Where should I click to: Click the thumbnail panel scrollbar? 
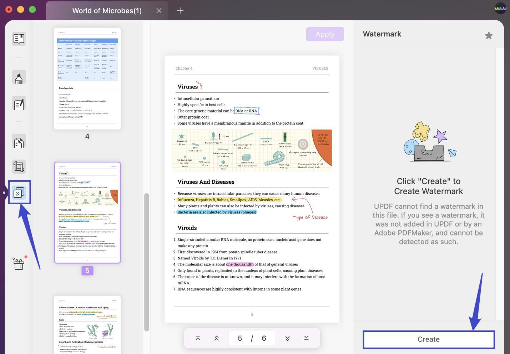point(146,262)
